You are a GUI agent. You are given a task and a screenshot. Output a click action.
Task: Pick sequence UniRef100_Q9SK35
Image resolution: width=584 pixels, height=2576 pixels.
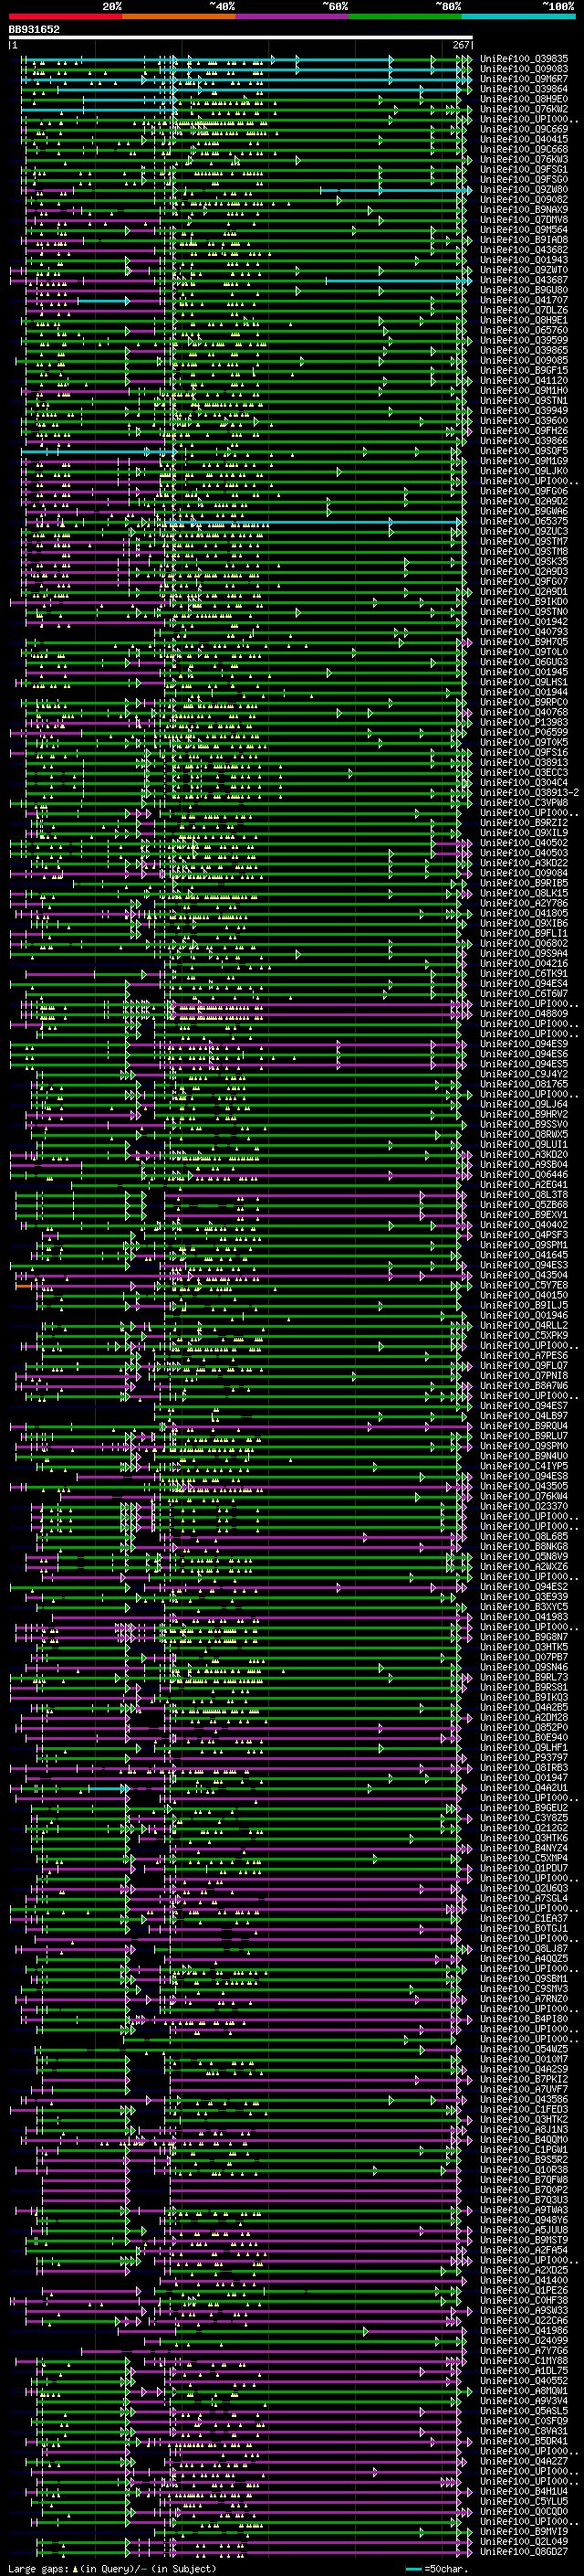coord(524,562)
